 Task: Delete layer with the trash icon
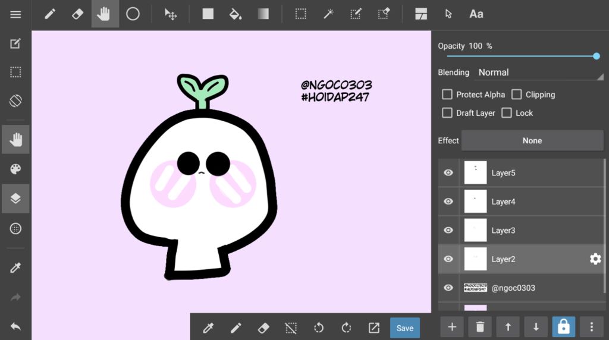[480, 327]
